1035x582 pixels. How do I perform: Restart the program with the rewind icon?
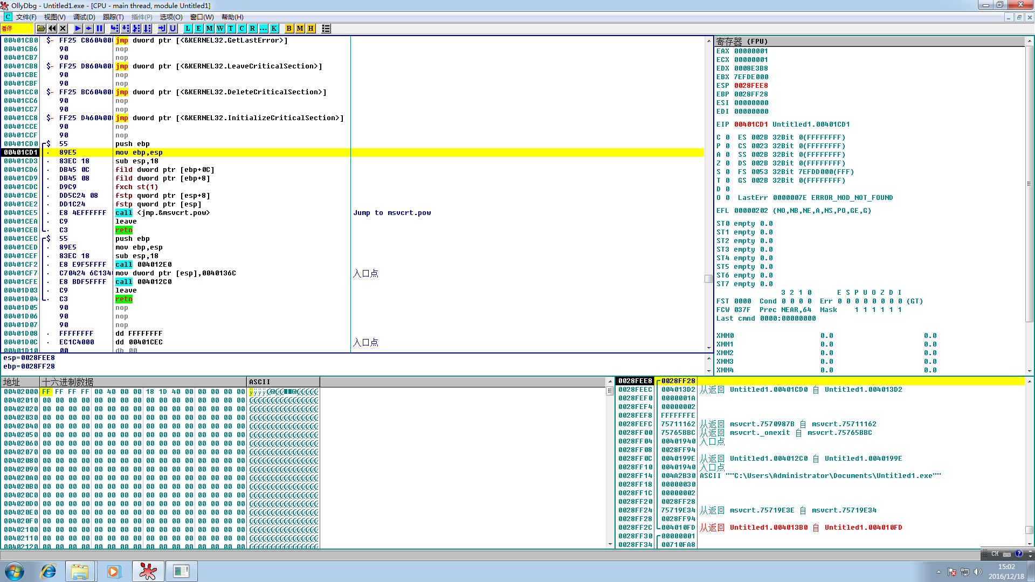[x=52, y=29]
